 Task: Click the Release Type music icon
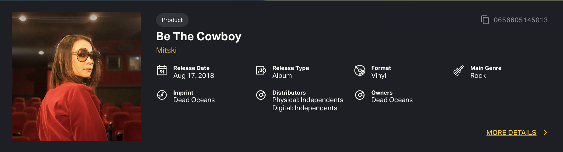[x=261, y=71]
